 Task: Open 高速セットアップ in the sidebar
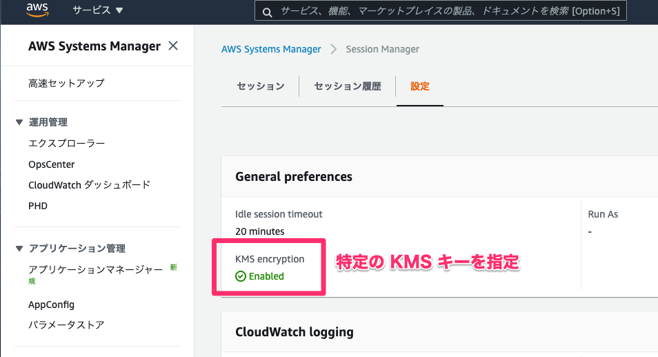66,83
